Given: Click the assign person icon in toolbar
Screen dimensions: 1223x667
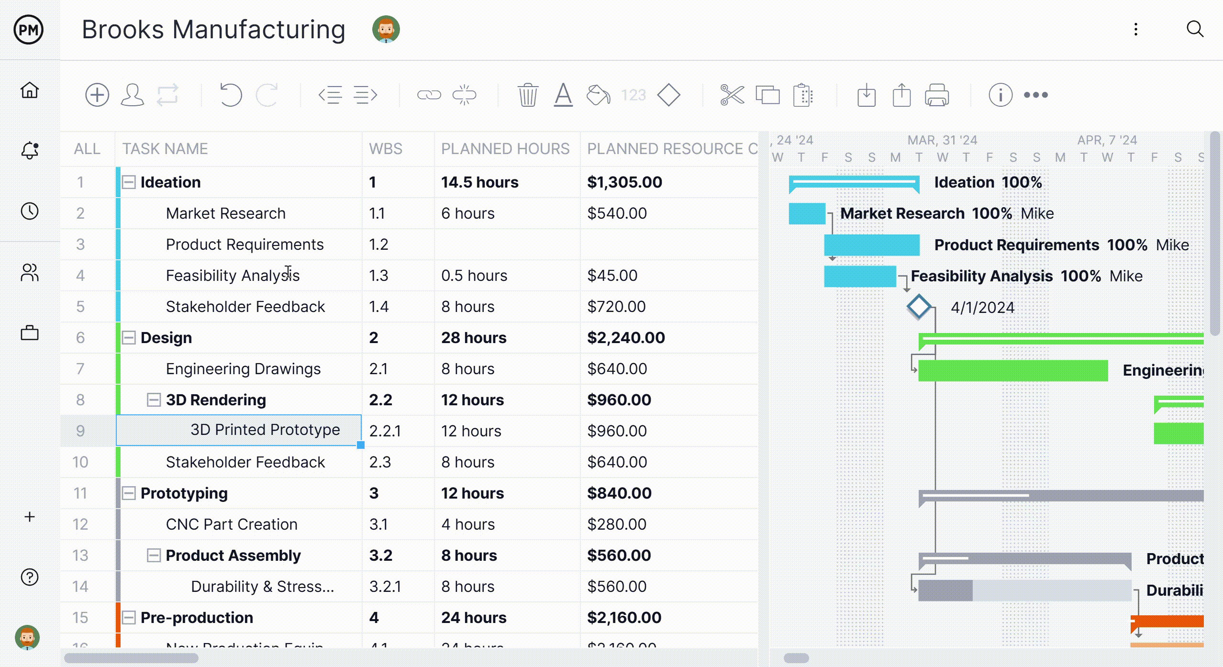Looking at the screenshot, I should (x=133, y=95).
